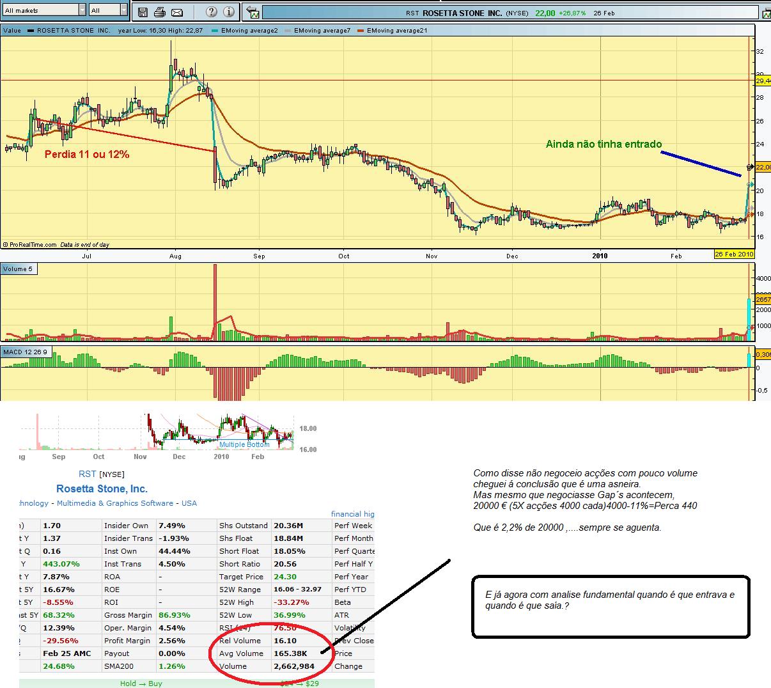Click the 'Profit Margin' value 2.56%
The width and height of the screenshot is (771, 688).
[x=172, y=641]
